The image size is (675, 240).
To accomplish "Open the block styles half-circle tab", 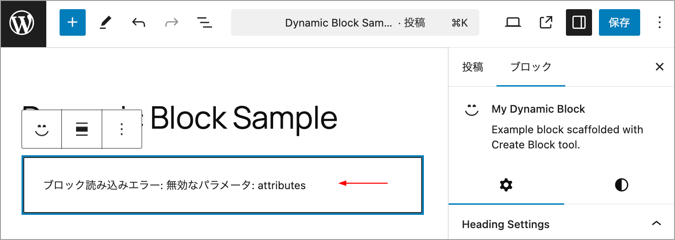I will point(621,185).
